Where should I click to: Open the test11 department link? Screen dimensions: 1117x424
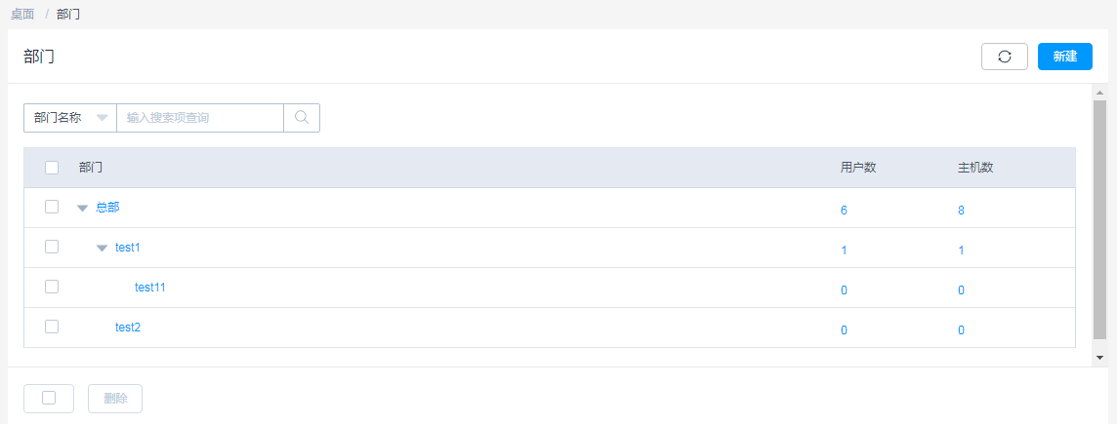(150, 288)
